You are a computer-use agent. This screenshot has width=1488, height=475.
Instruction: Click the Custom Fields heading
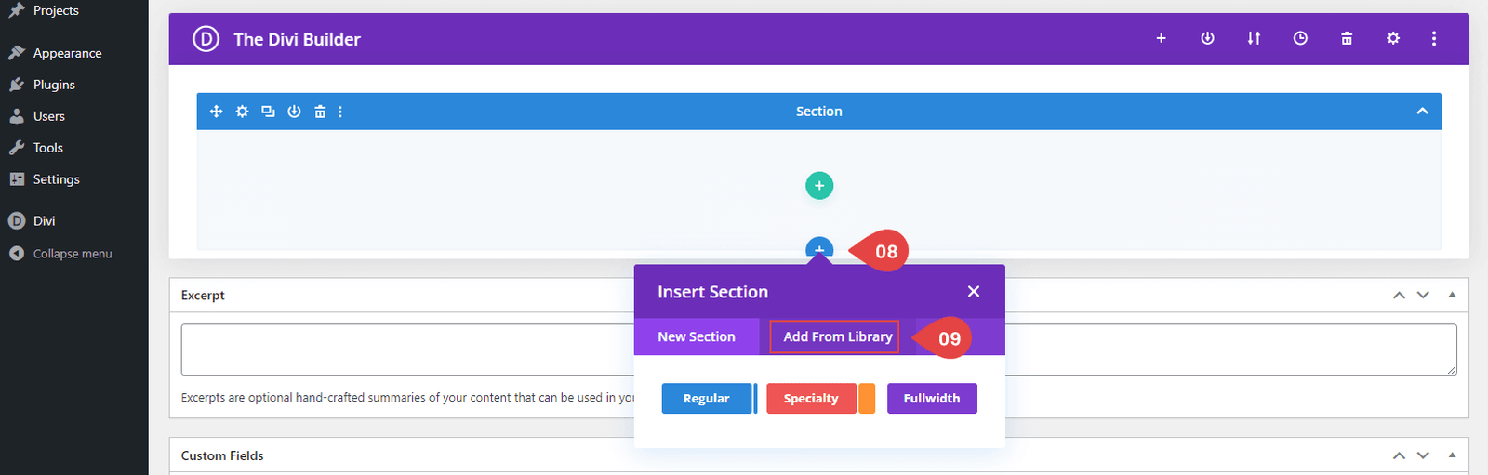click(x=222, y=455)
